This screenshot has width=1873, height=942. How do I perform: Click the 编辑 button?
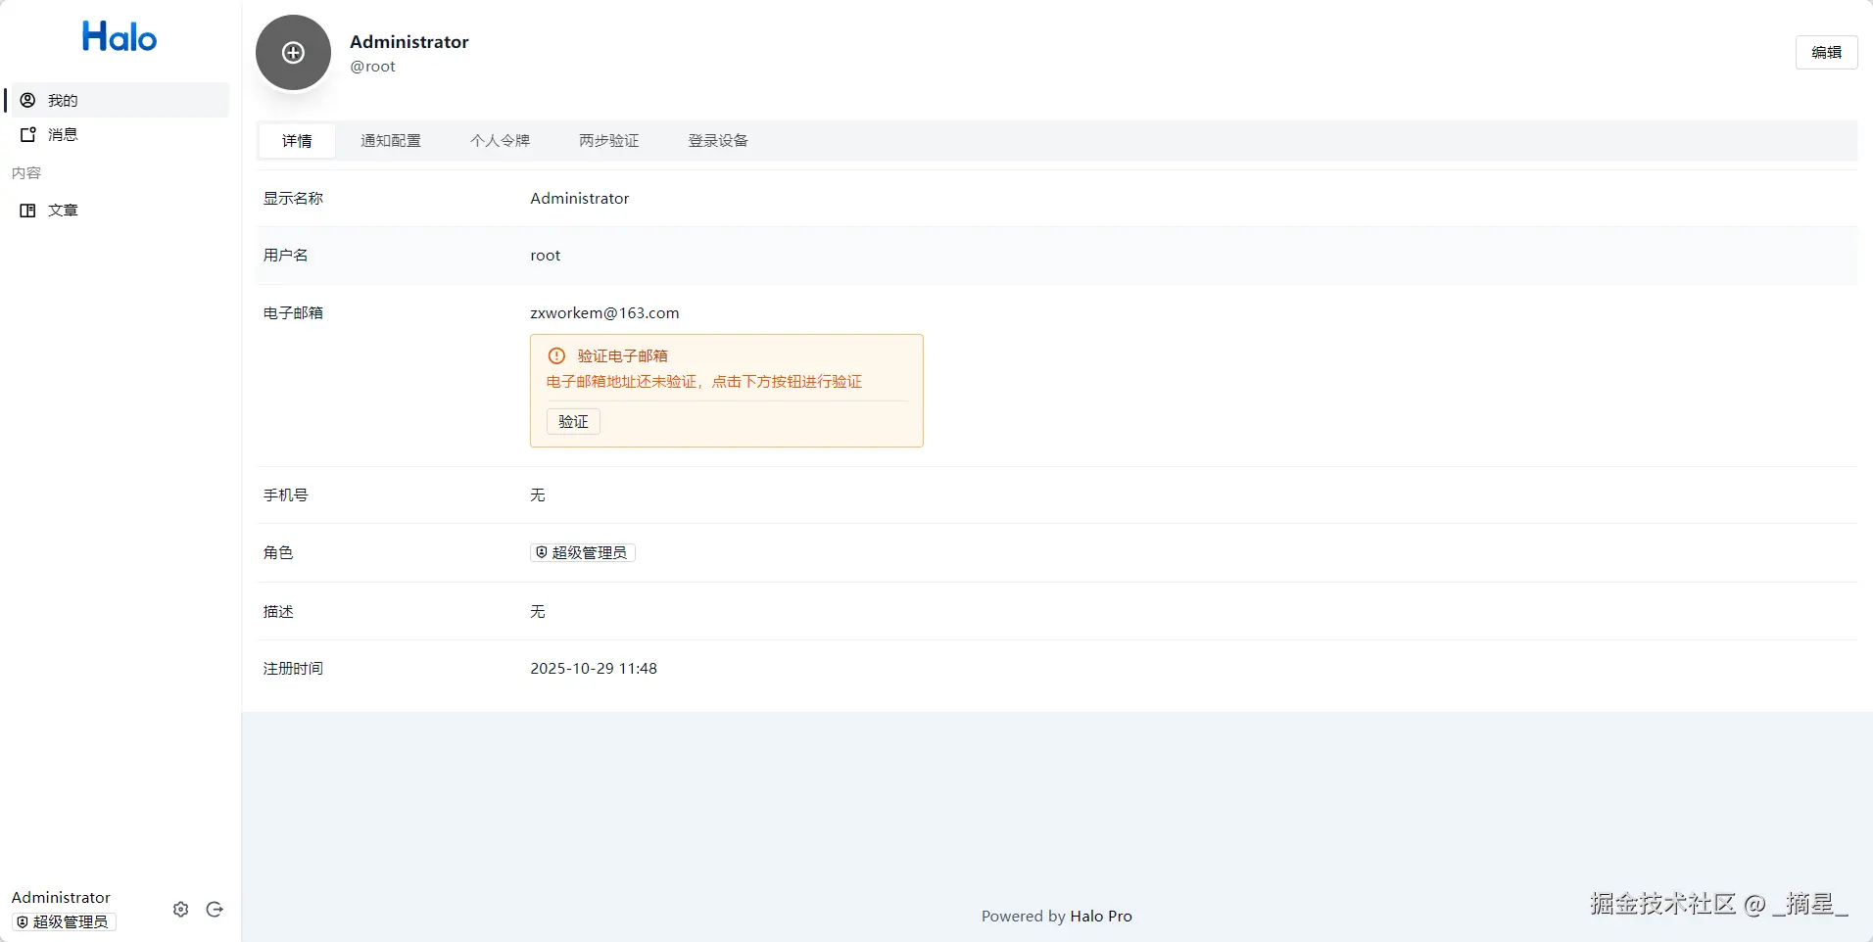point(1826,53)
